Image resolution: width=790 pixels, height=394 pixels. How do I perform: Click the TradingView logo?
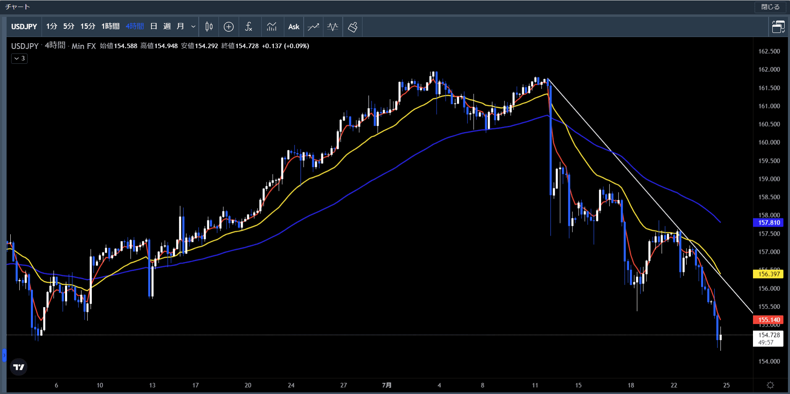pos(19,367)
